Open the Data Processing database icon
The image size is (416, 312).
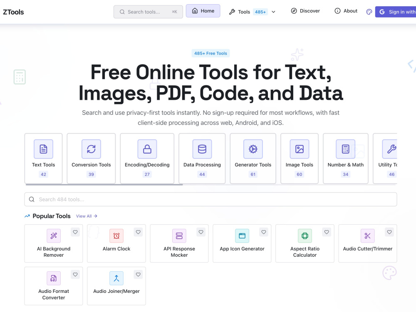(x=202, y=149)
